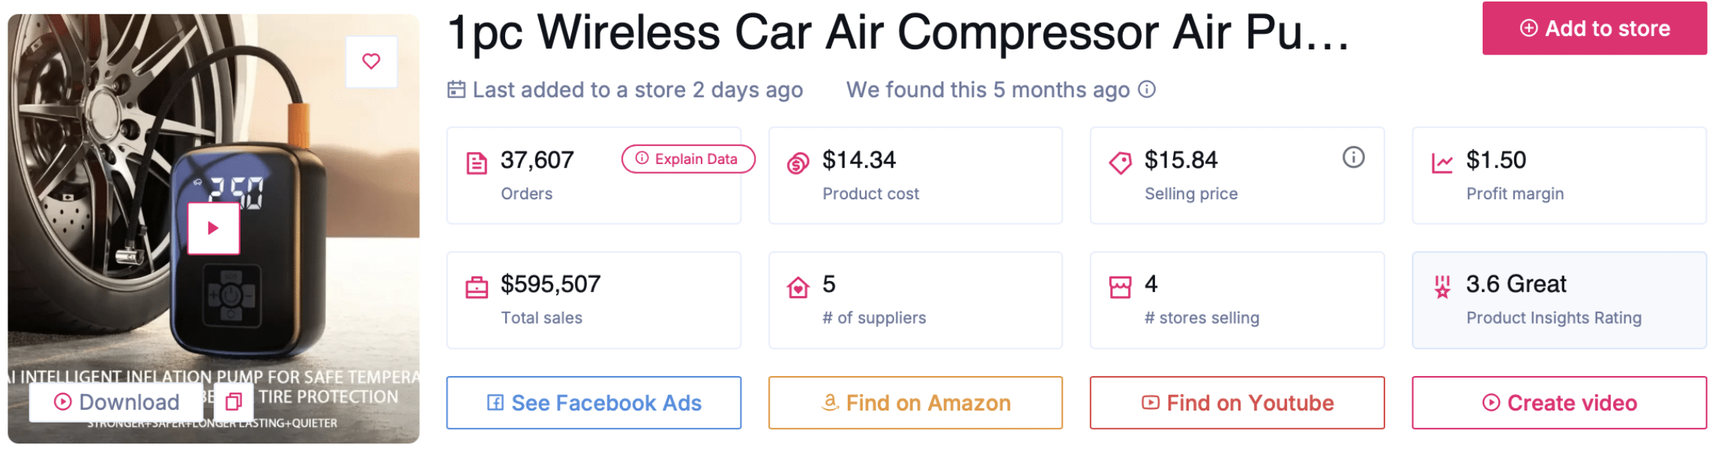Click the Find on Amazon button

[x=915, y=402]
